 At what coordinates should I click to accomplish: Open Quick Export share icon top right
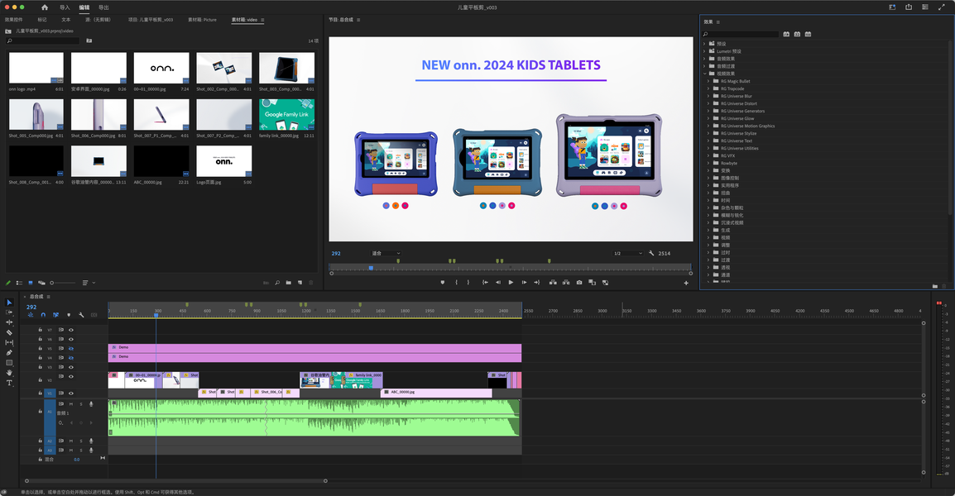(908, 7)
